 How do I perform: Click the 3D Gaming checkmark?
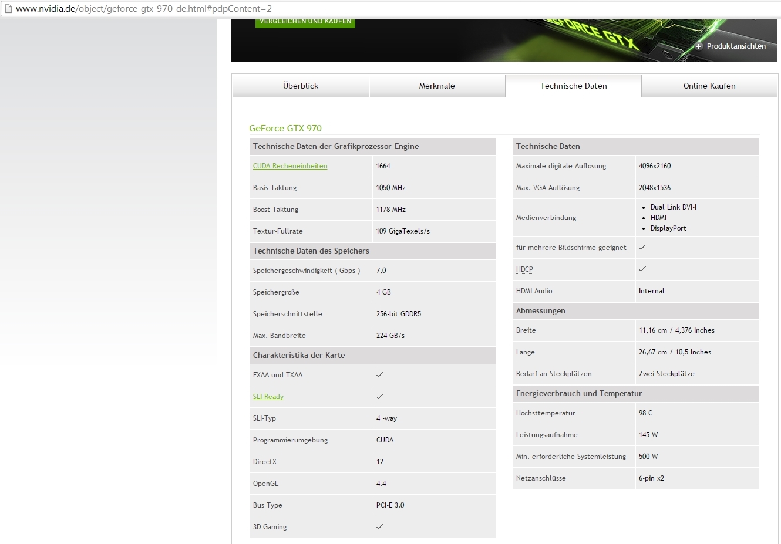coord(380,526)
